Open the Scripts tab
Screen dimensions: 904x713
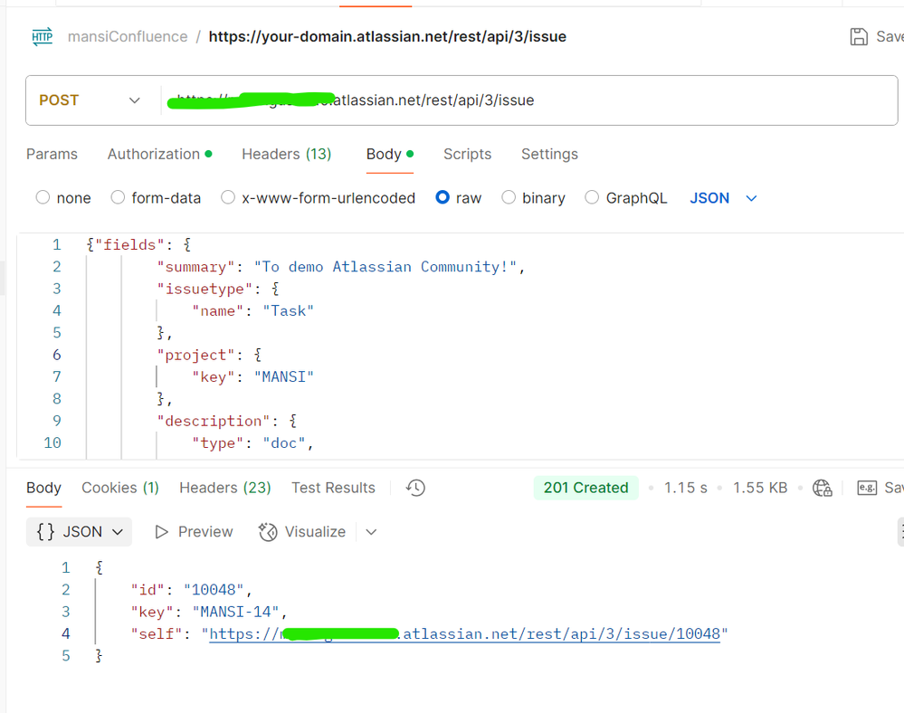click(468, 154)
